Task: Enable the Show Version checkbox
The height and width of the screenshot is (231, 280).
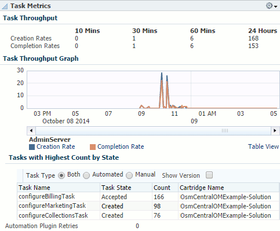Action: (x=209, y=175)
